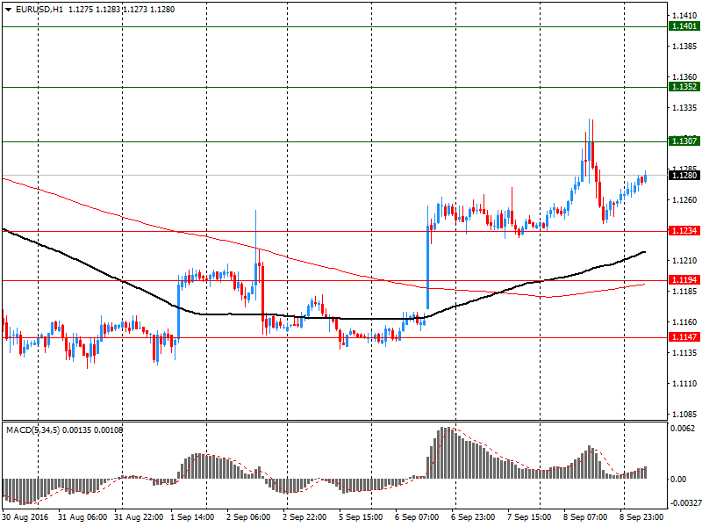Click the 8 Sep 23:00 time axis label
The height and width of the screenshot is (527, 702).
(641, 517)
